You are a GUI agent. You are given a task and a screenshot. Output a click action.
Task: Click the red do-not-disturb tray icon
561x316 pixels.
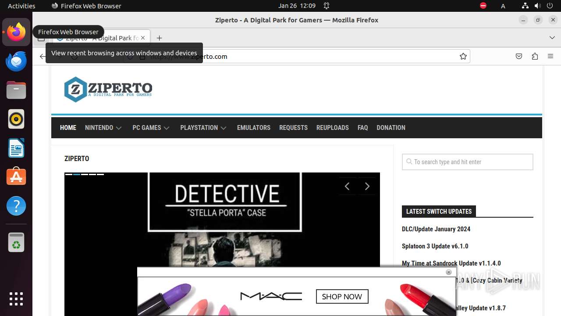click(x=483, y=6)
